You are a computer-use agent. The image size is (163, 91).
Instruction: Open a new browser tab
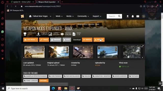62,2
